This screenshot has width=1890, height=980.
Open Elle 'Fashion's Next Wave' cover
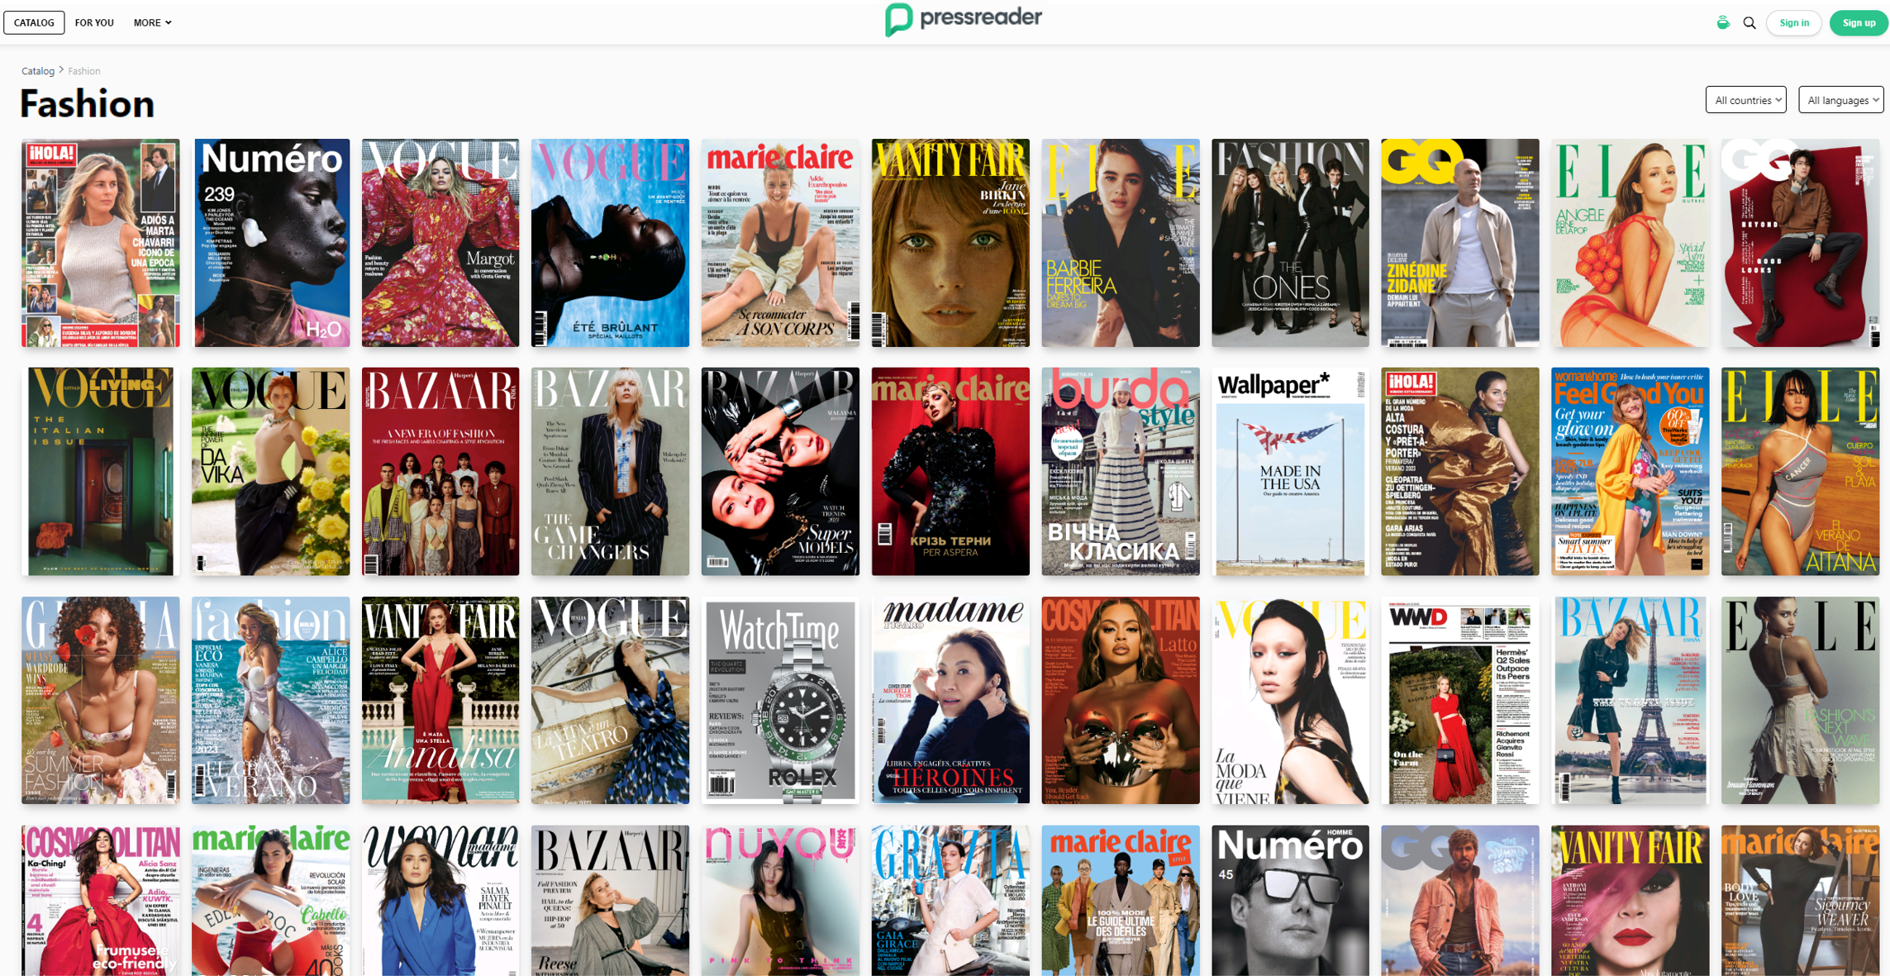(x=1800, y=701)
